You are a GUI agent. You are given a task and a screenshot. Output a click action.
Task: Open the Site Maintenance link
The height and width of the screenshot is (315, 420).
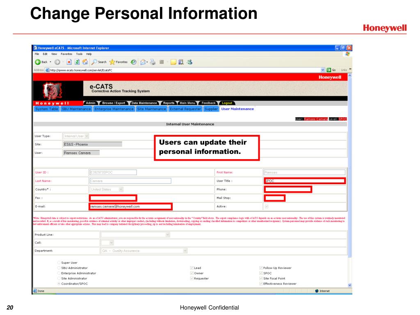(151, 109)
